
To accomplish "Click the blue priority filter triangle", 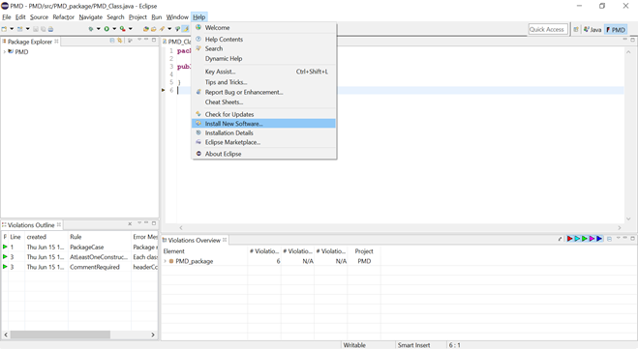I will click(599, 239).
